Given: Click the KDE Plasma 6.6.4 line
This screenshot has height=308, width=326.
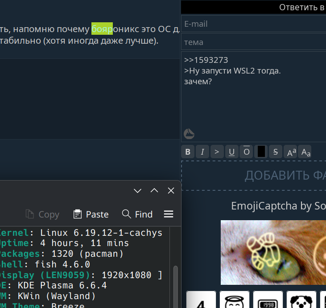Looking at the screenshot, I should [53, 285].
